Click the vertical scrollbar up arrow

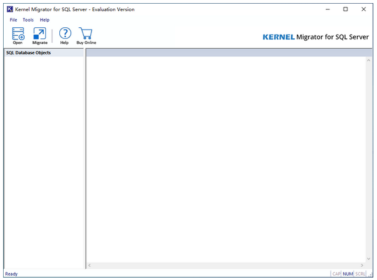368,60
